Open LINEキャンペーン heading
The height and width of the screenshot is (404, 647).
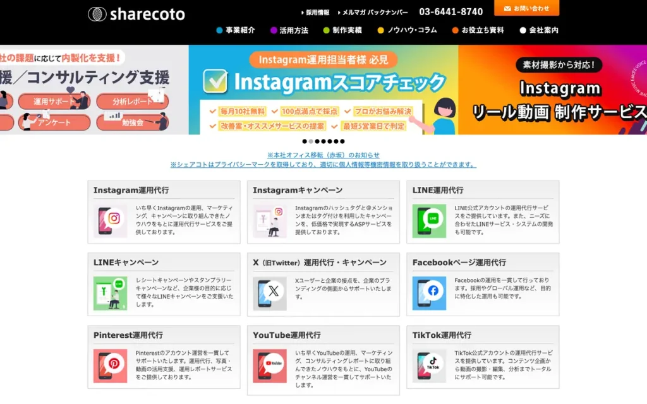pos(126,262)
